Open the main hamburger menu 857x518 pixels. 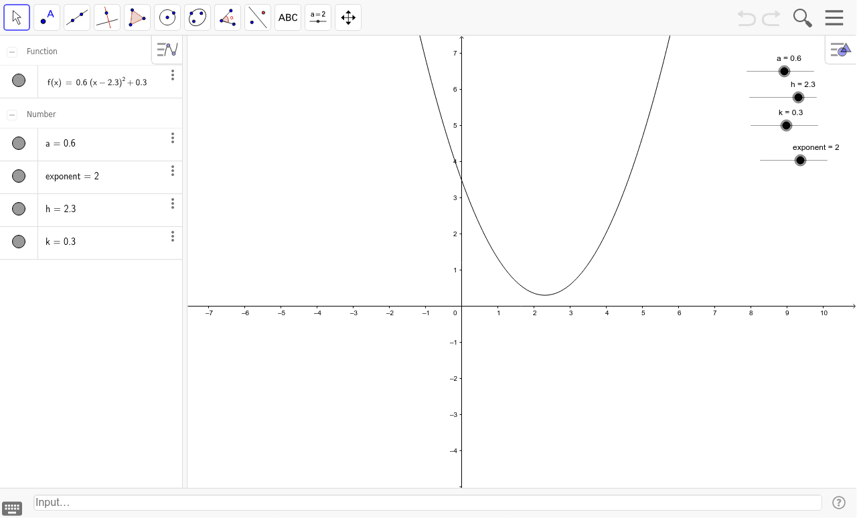tap(834, 17)
